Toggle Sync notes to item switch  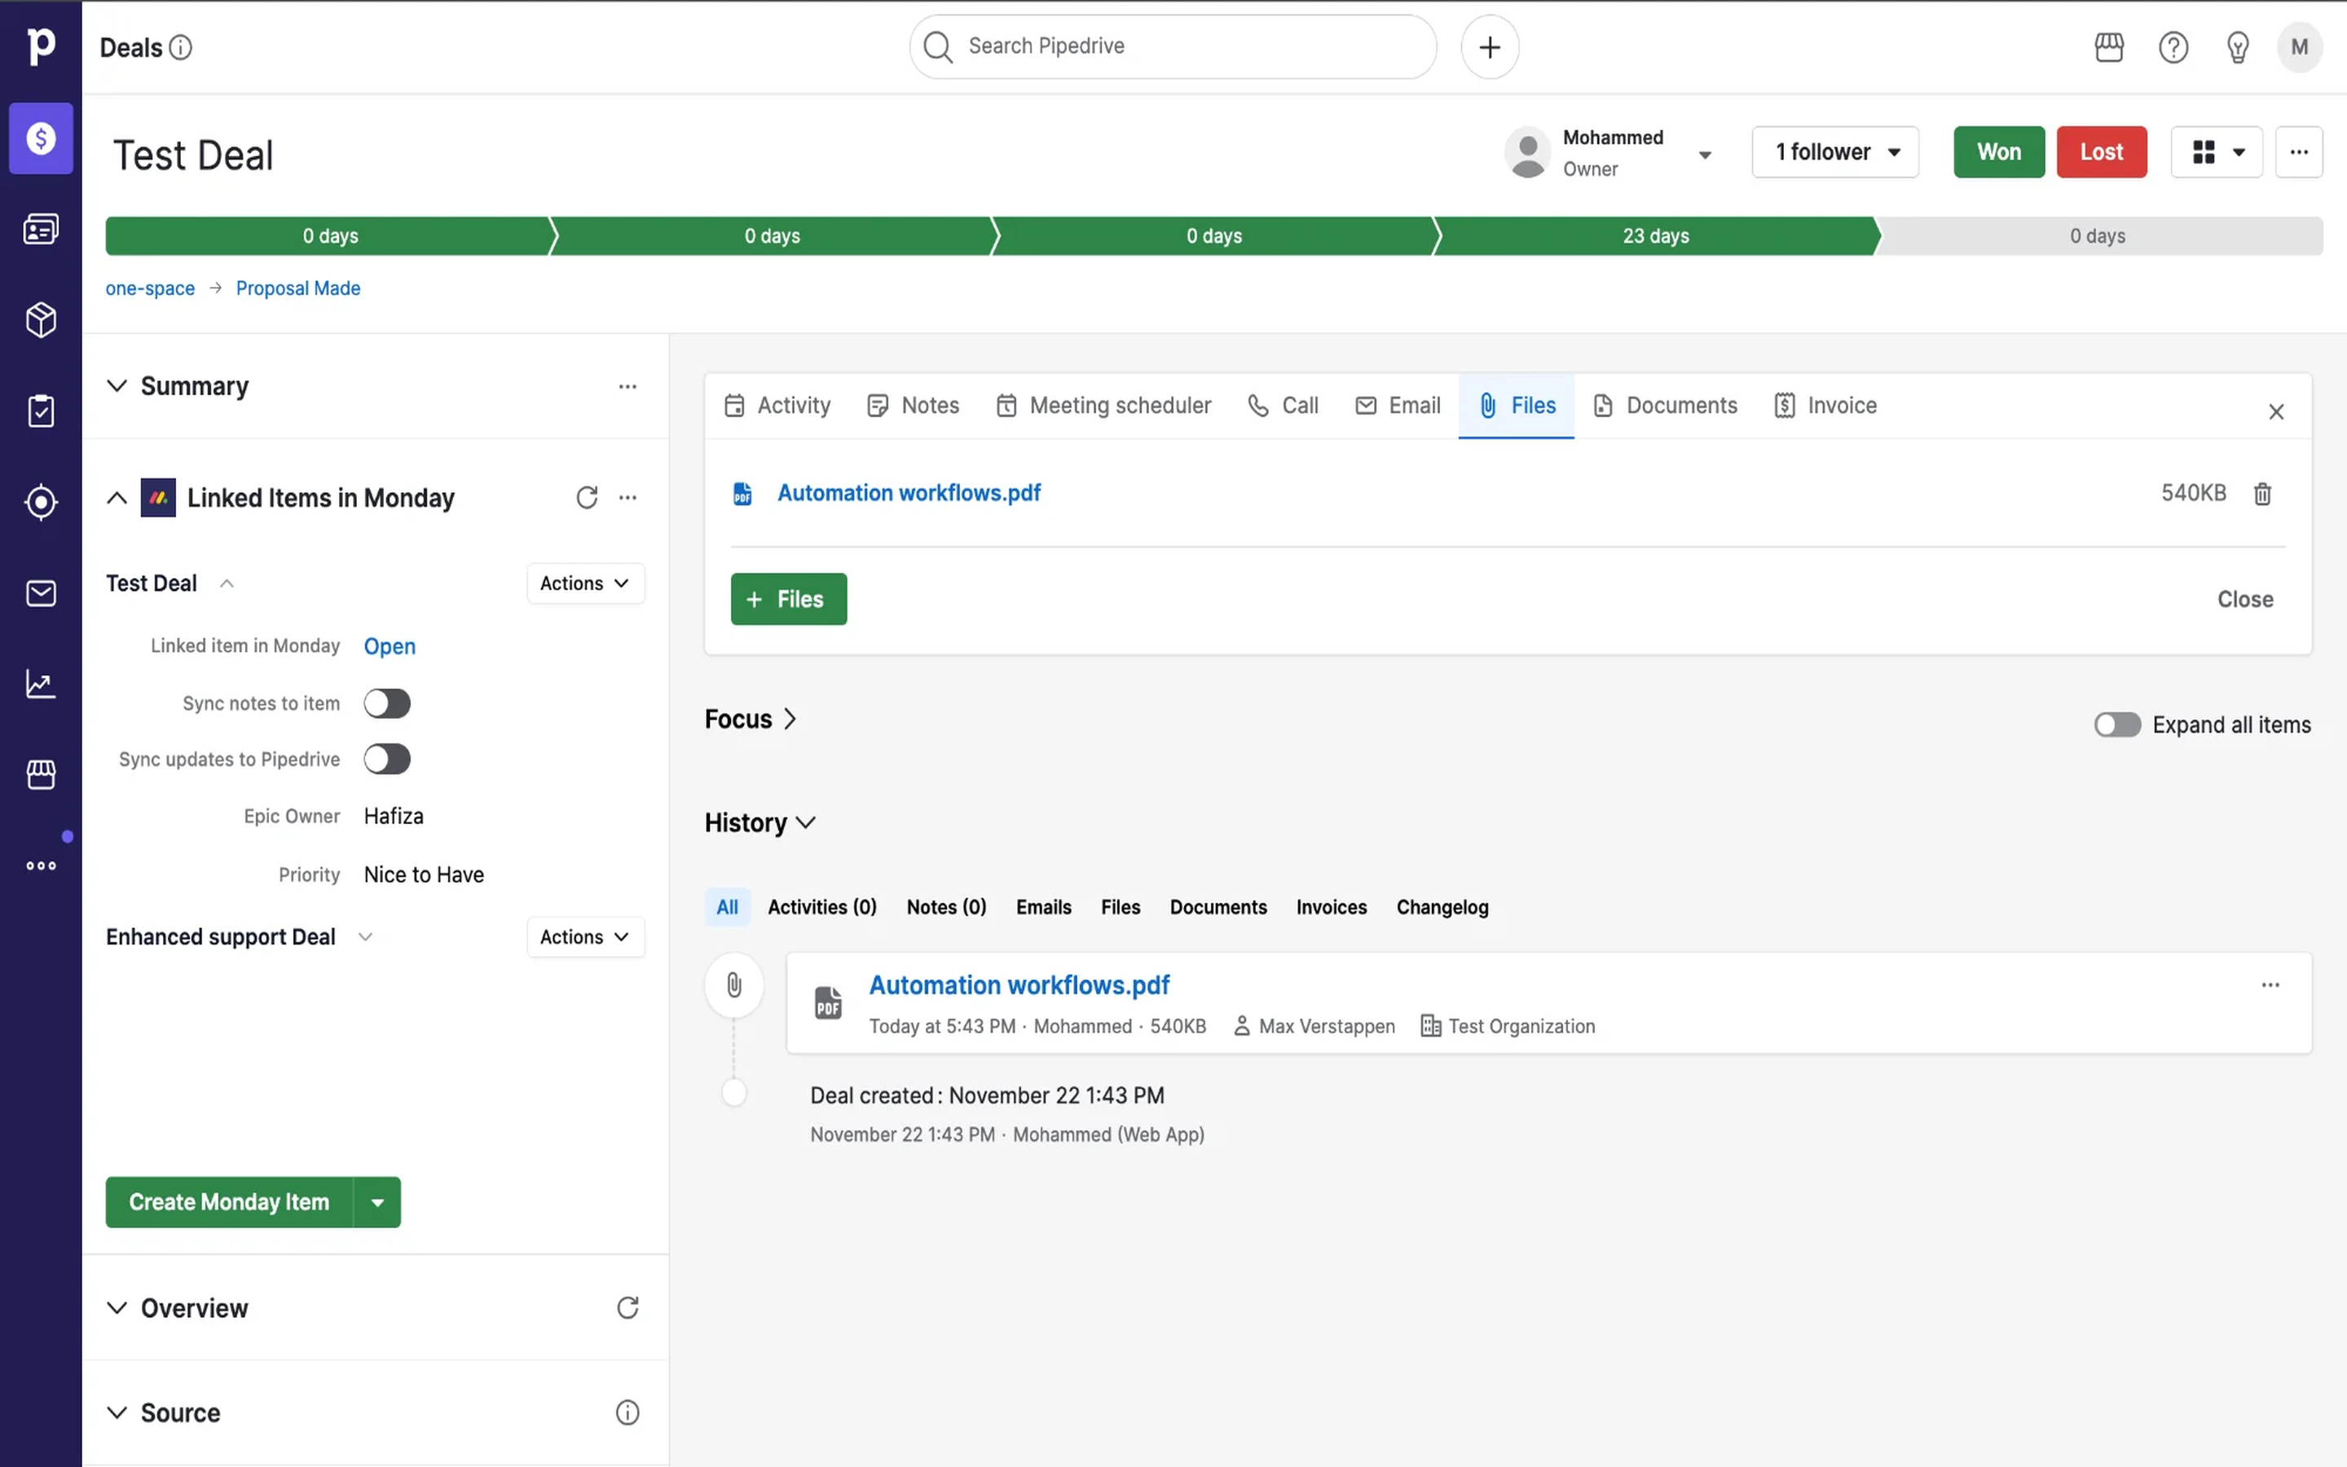click(x=387, y=703)
